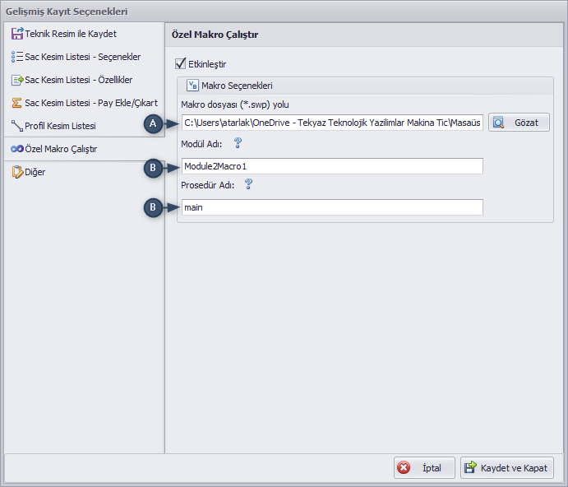Toggle the Etkinleştir checkbox

(180, 64)
